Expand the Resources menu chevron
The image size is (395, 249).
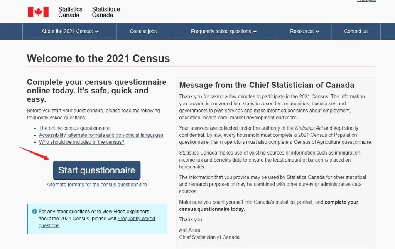(x=317, y=32)
